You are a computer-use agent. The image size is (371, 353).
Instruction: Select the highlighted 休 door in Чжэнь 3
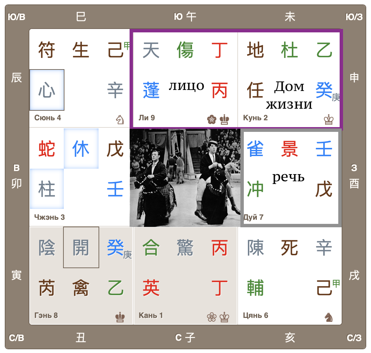pos(81,149)
